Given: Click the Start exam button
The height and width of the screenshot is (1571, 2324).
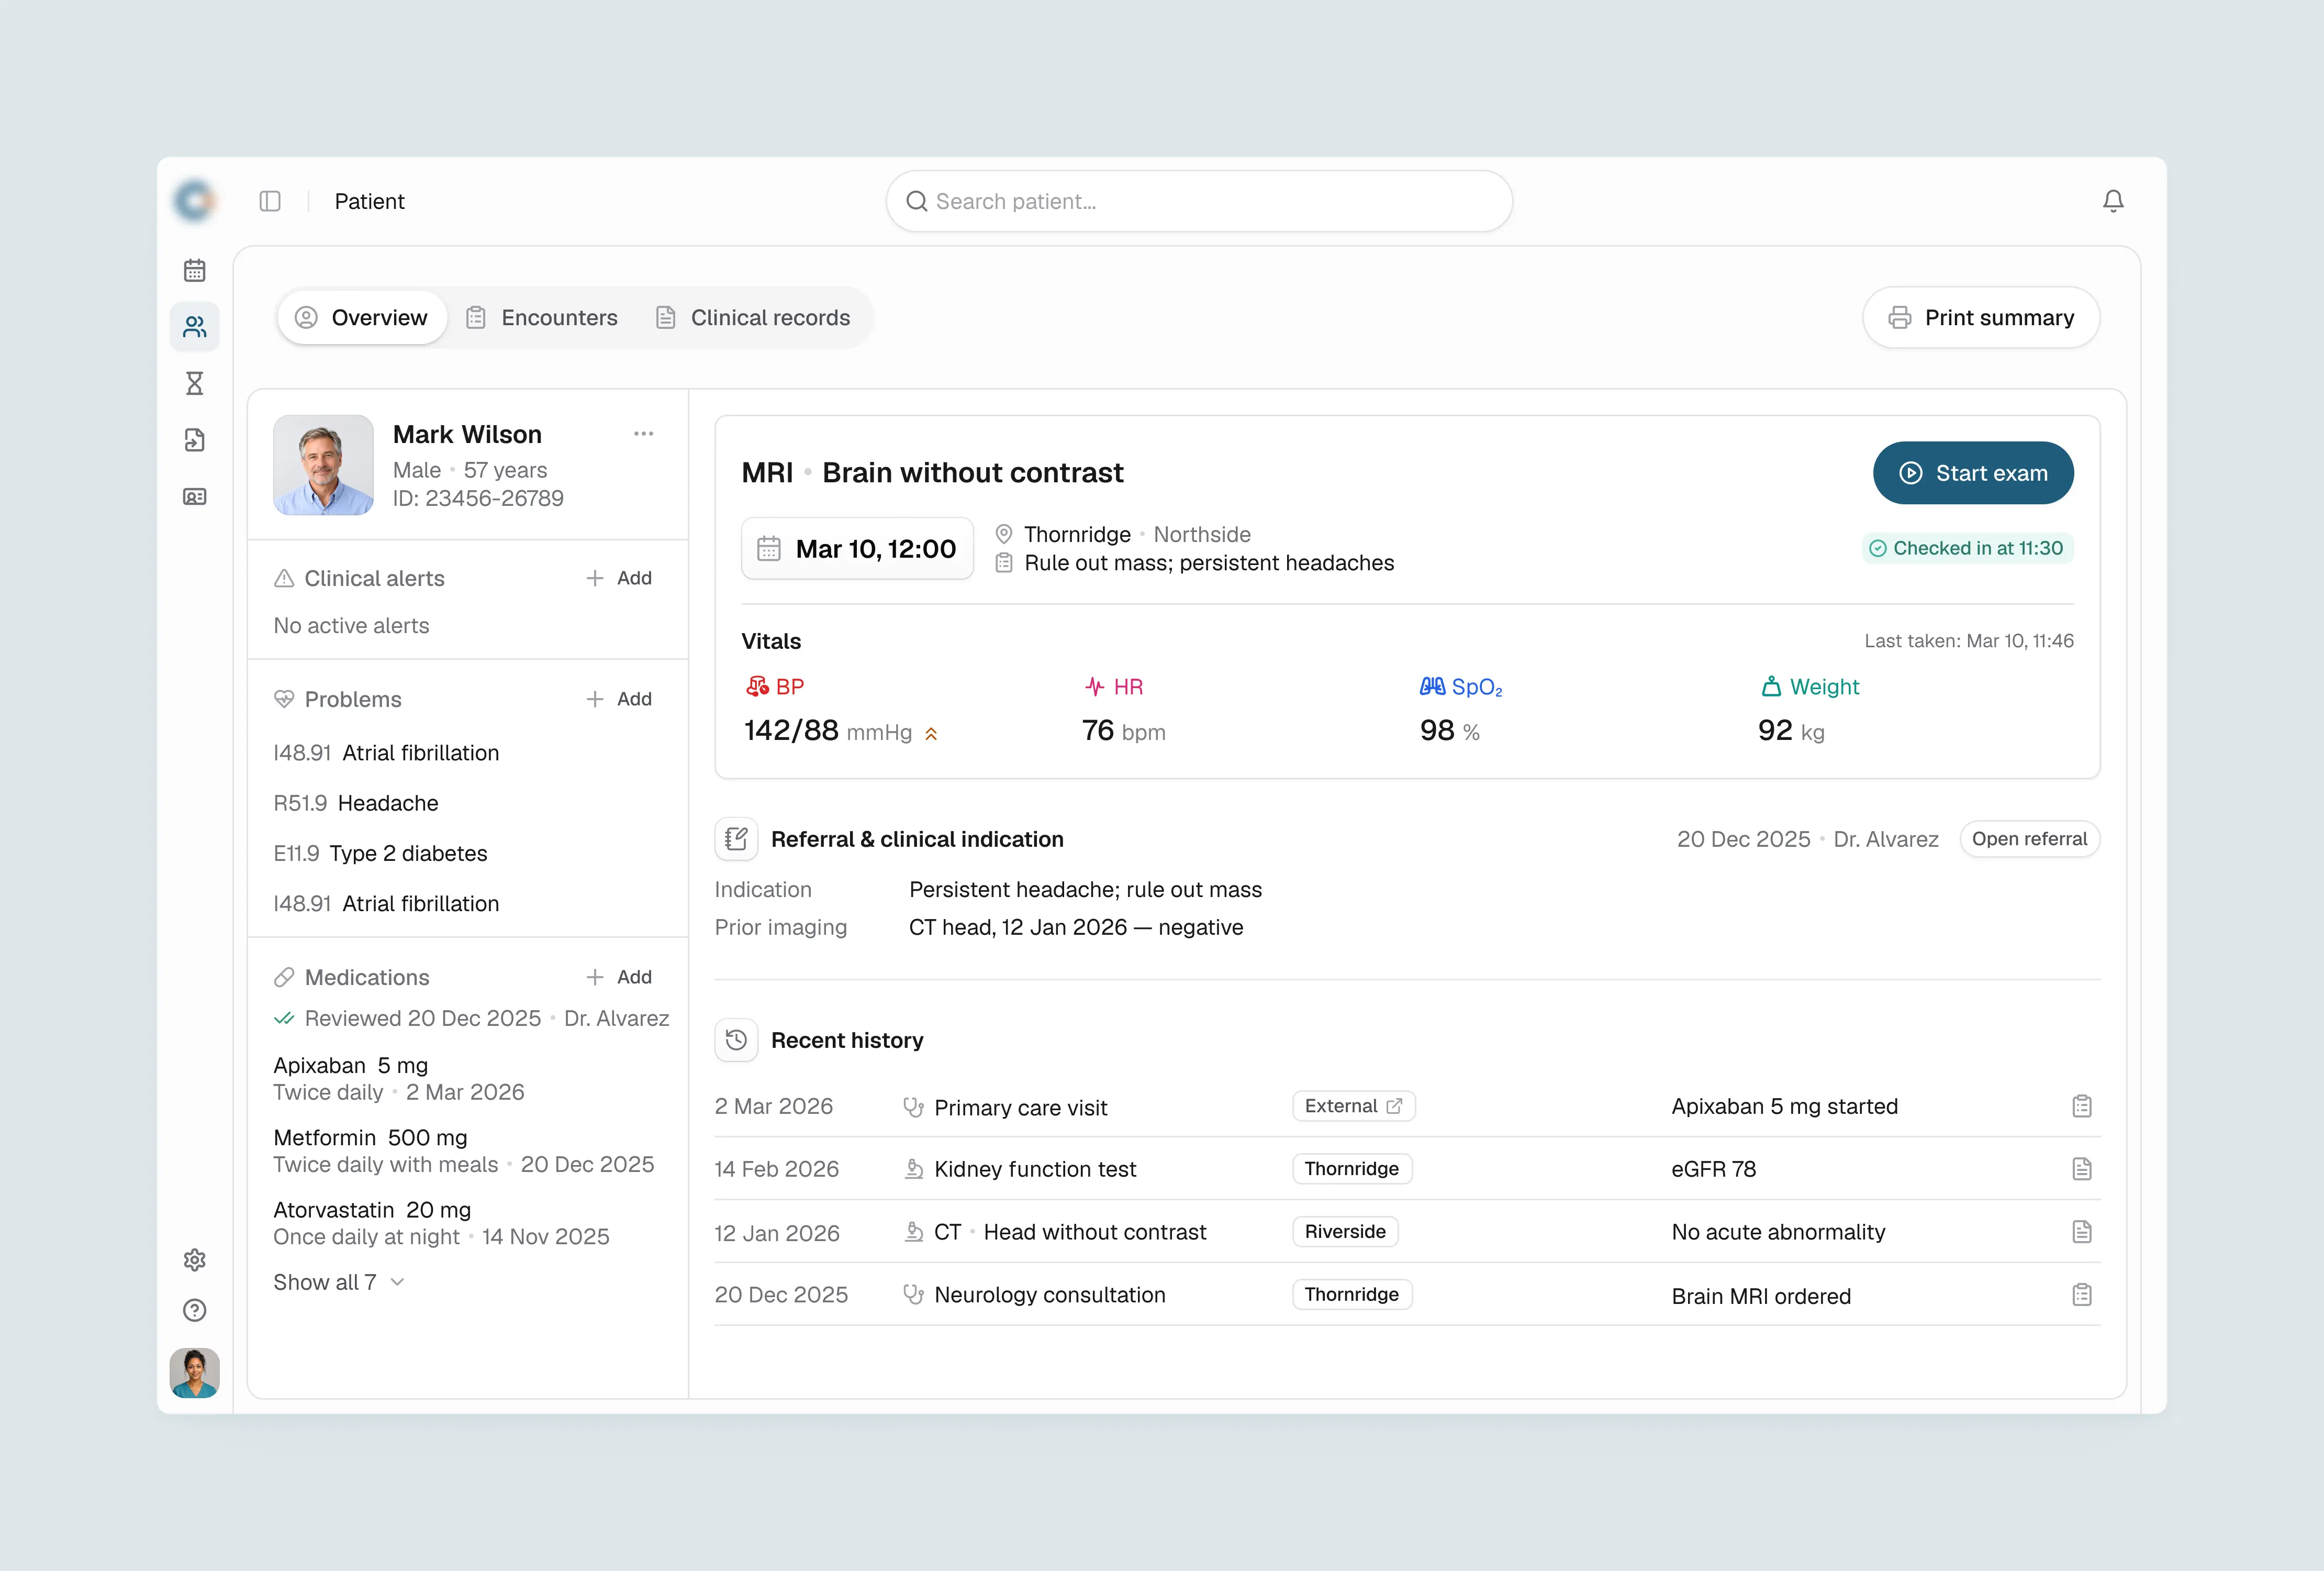Looking at the screenshot, I should [x=1973, y=473].
